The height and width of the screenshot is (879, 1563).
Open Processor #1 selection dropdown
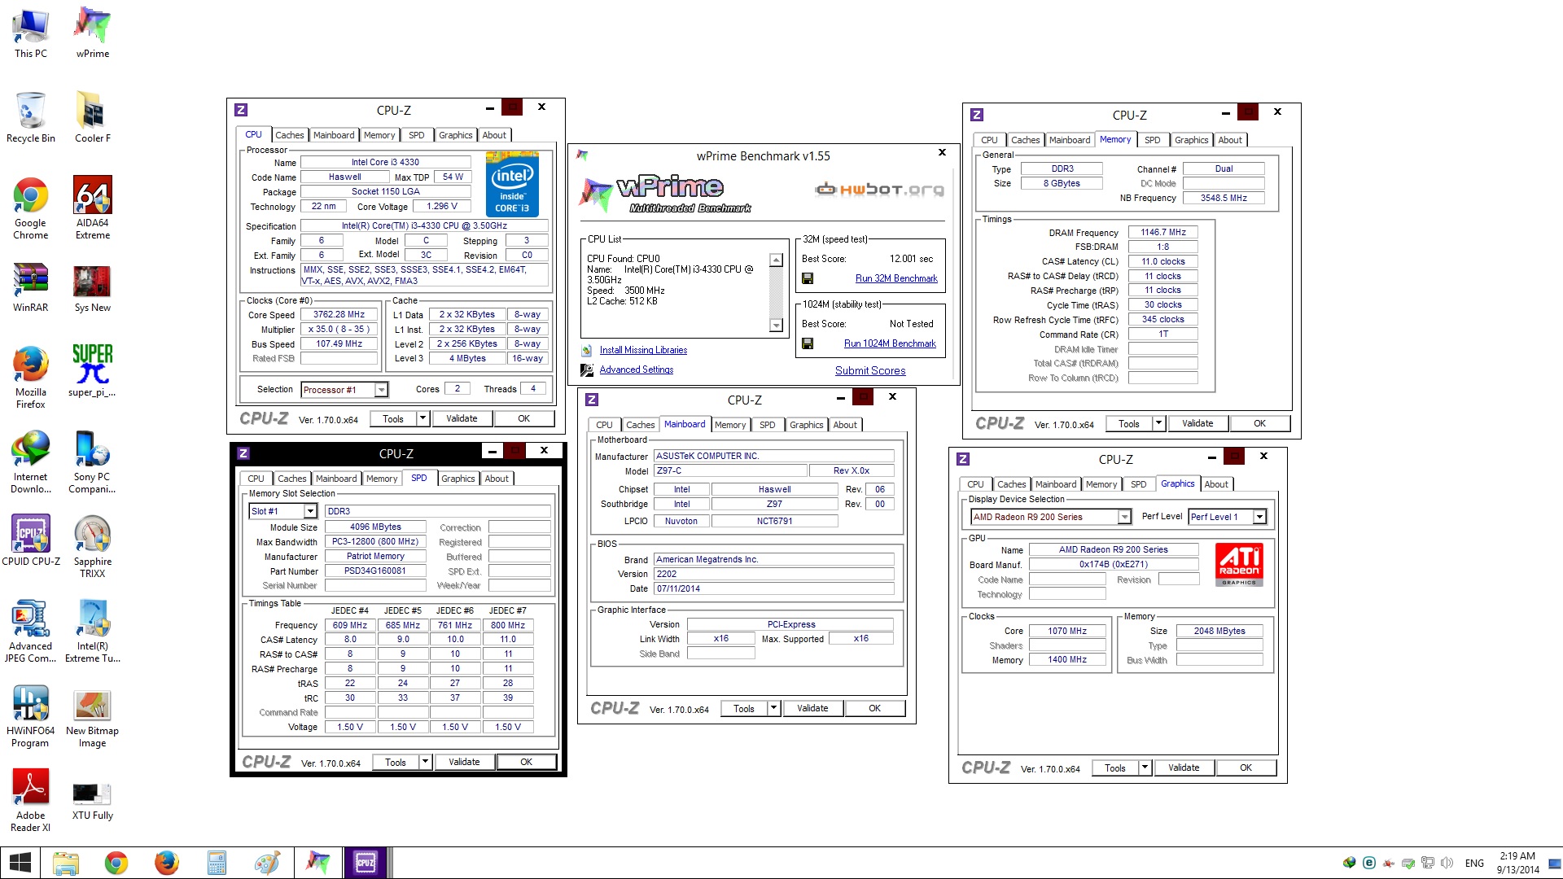pos(381,390)
